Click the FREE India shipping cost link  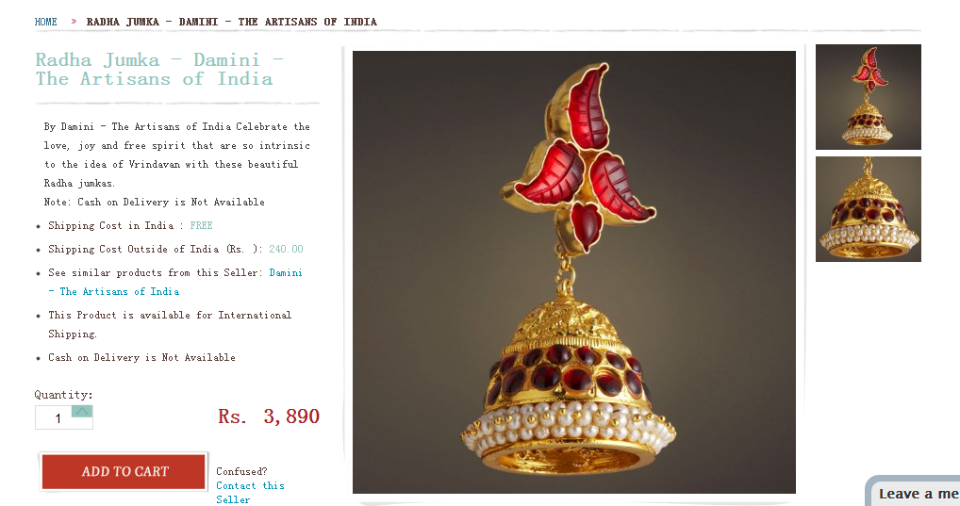pos(201,226)
